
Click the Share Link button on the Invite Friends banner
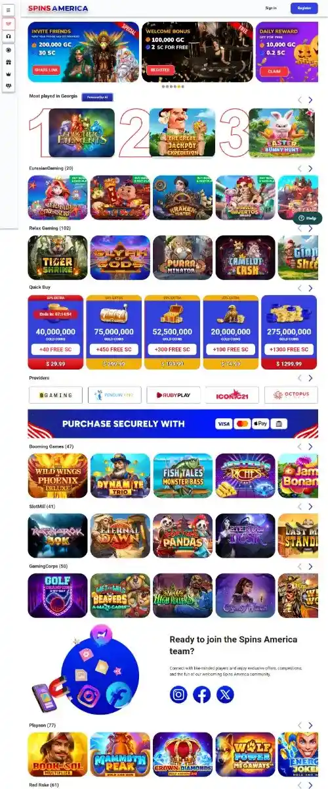[x=46, y=69]
